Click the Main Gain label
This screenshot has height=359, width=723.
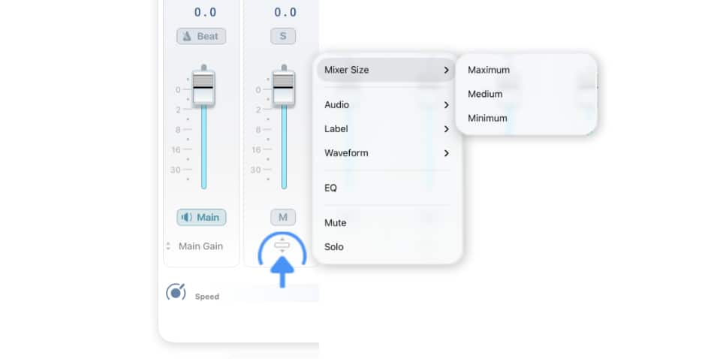(200, 246)
